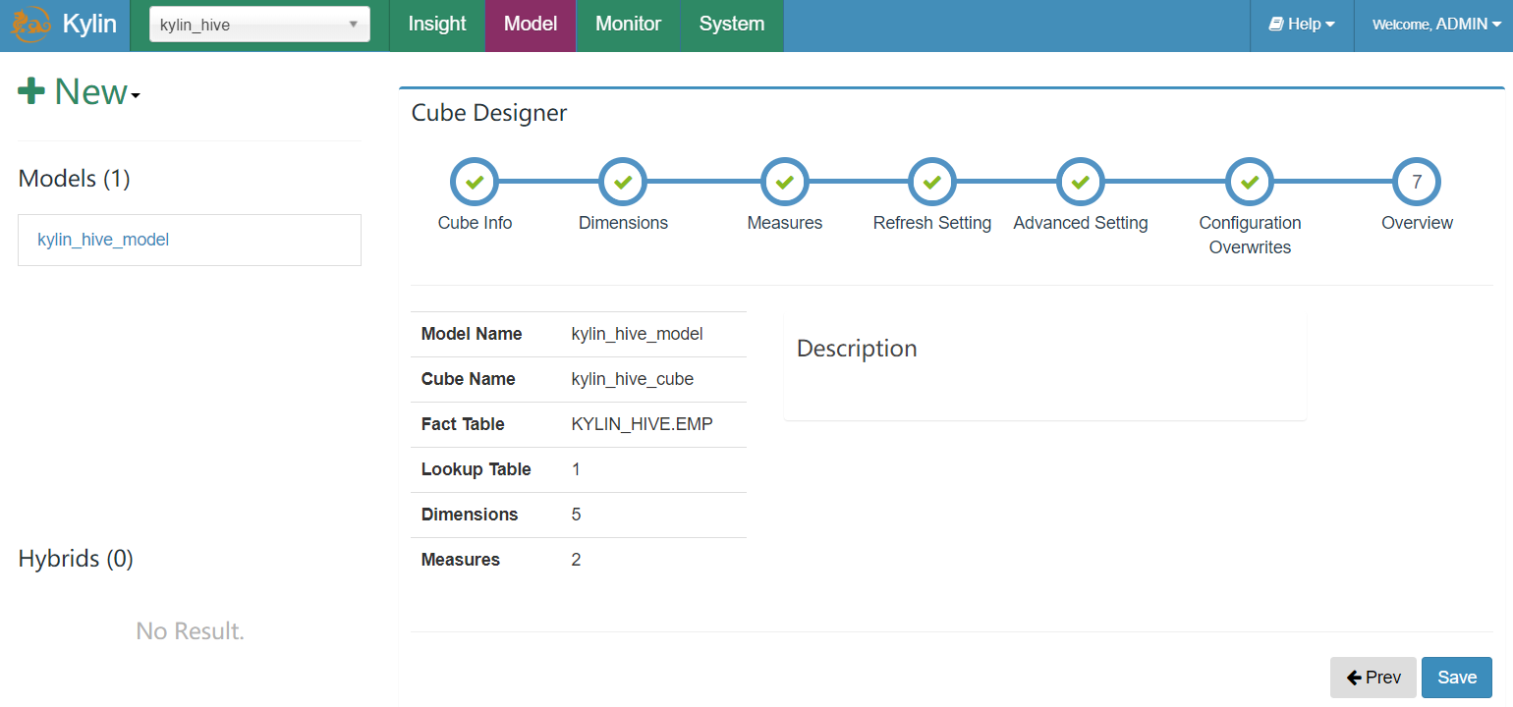Screen dimensions: 1513x707
Task: Select step 7 Overview circle
Action: pos(1417,182)
